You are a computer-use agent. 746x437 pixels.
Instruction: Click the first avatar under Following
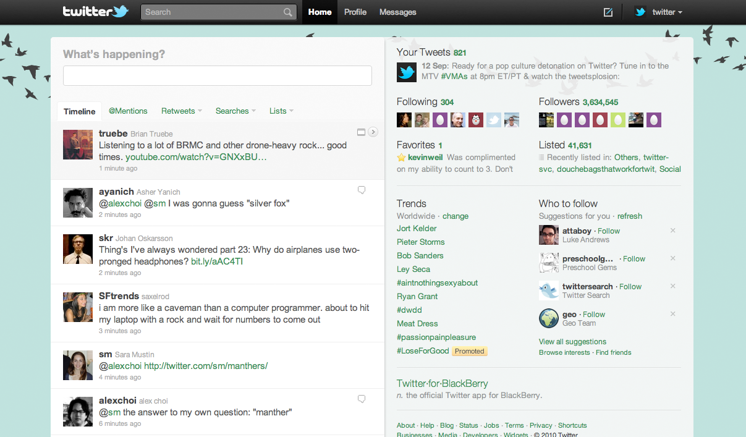point(404,120)
